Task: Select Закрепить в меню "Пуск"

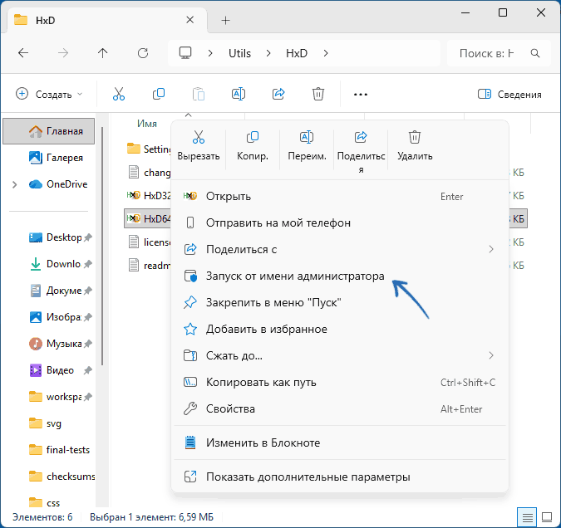Action: 340,302
